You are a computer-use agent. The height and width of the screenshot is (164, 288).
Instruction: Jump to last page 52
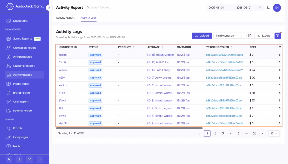point(254,134)
